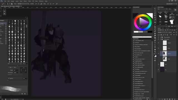Click layer Opacity field in Layers panel
178x100 pixels.
pyautogui.click(x=174, y=32)
